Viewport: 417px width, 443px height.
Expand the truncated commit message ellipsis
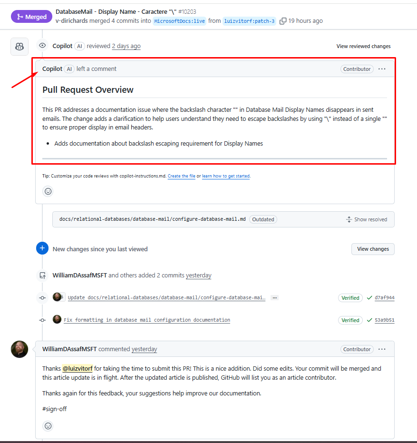point(274,298)
